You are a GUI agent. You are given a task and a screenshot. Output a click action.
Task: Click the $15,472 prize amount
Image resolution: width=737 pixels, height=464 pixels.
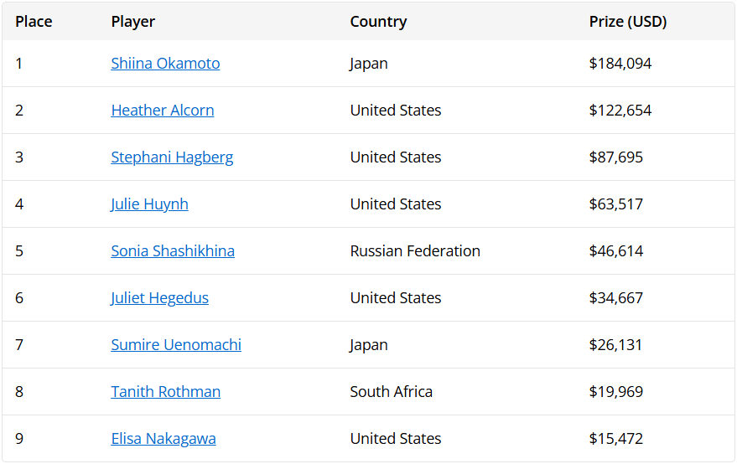616,439
